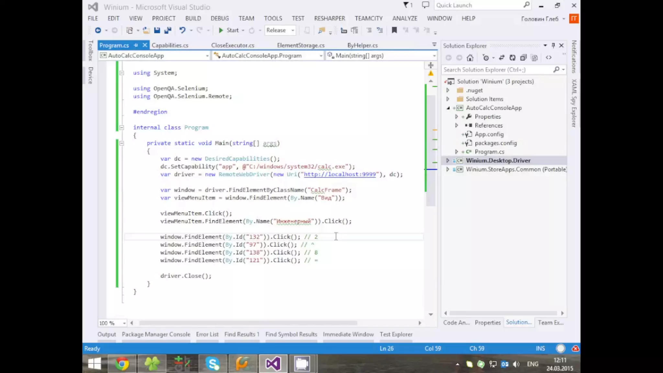Image resolution: width=663 pixels, height=373 pixels.
Task: Follow the http://localhost:9999 link
Action: click(340, 174)
